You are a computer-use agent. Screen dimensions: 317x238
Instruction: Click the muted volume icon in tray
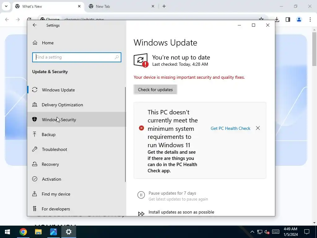coord(267,232)
